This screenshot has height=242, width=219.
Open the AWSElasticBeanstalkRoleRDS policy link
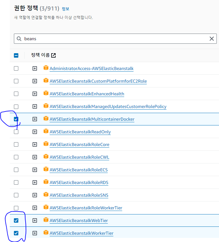tap(79, 182)
